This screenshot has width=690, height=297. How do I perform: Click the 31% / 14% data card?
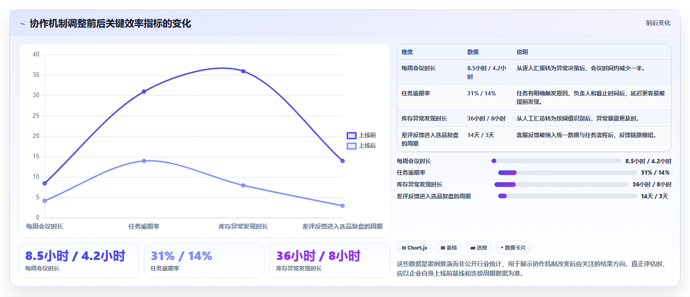tap(204, 260)
